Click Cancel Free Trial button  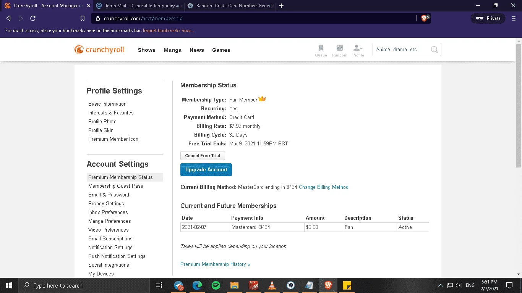(203, 156)
